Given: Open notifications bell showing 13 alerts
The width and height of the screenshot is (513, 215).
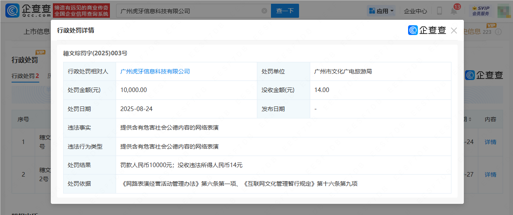Looking at the screenshot, I should pos(454,11).
